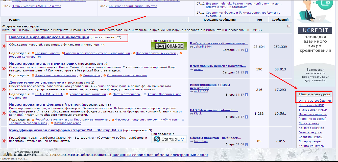Open Горячие новости subforum link

pyautogui.click(x=48, y=53)
